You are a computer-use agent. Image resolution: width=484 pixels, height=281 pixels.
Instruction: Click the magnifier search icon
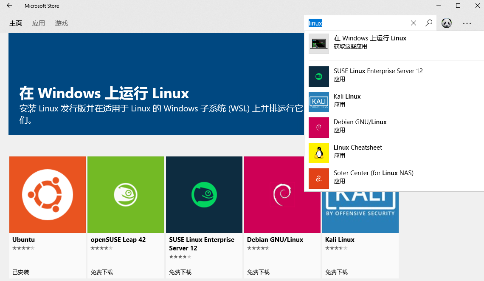[x=429, y=23]
